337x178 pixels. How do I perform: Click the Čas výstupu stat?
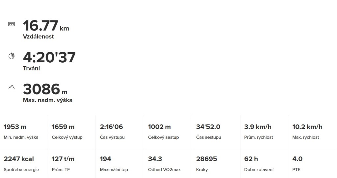(112, 132)
